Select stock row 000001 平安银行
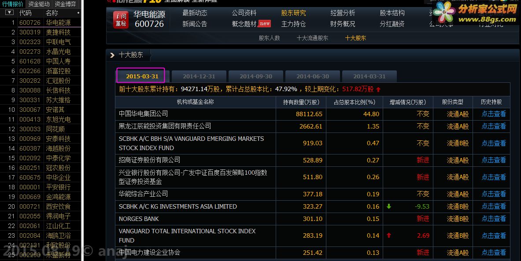Image resolution: width=521 pixels, height=261 pixels. click(x=41, y=187)
